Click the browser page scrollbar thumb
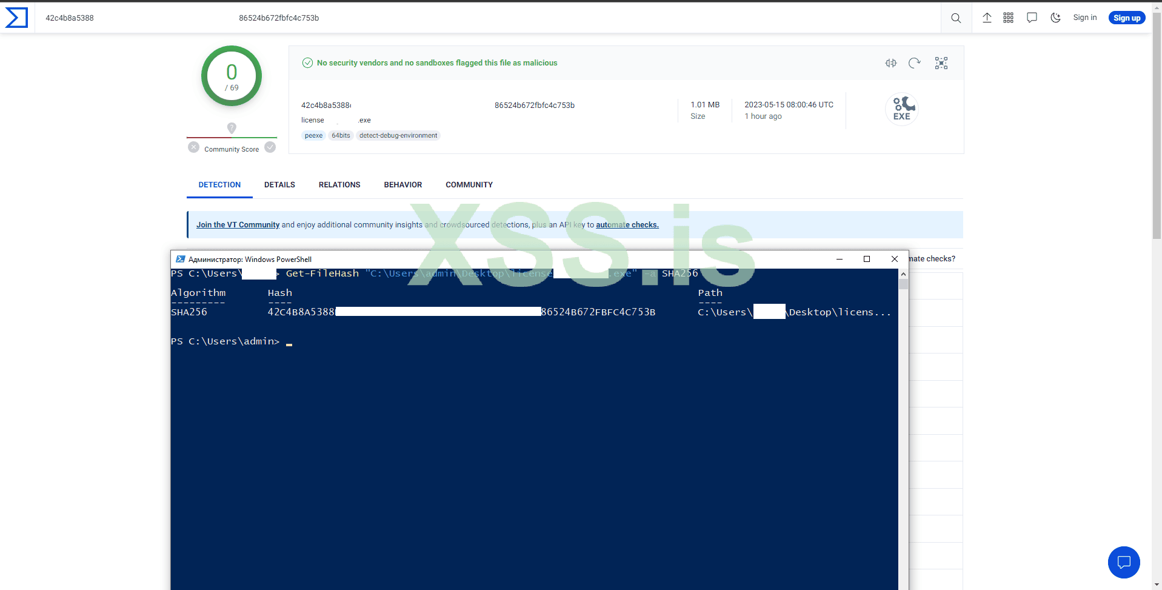1162x590 pixels. click(x=1157, y=125)
